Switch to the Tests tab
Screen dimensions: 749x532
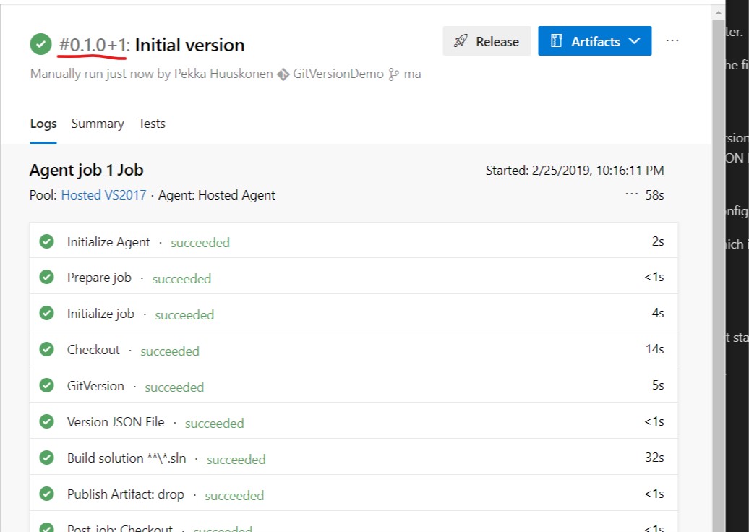click(152, 124)
